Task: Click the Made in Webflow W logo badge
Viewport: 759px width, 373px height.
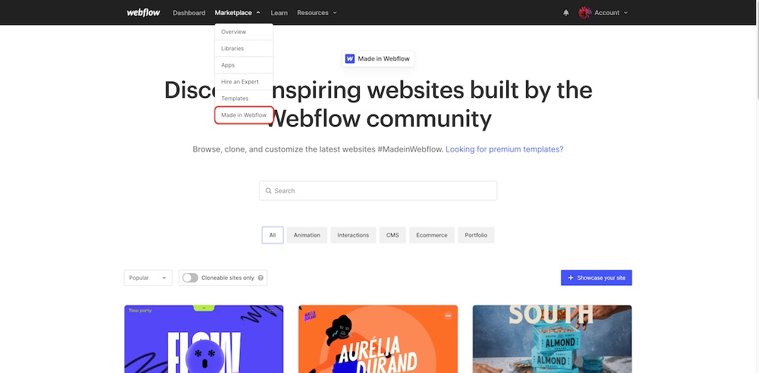Action: pos(349,58)
